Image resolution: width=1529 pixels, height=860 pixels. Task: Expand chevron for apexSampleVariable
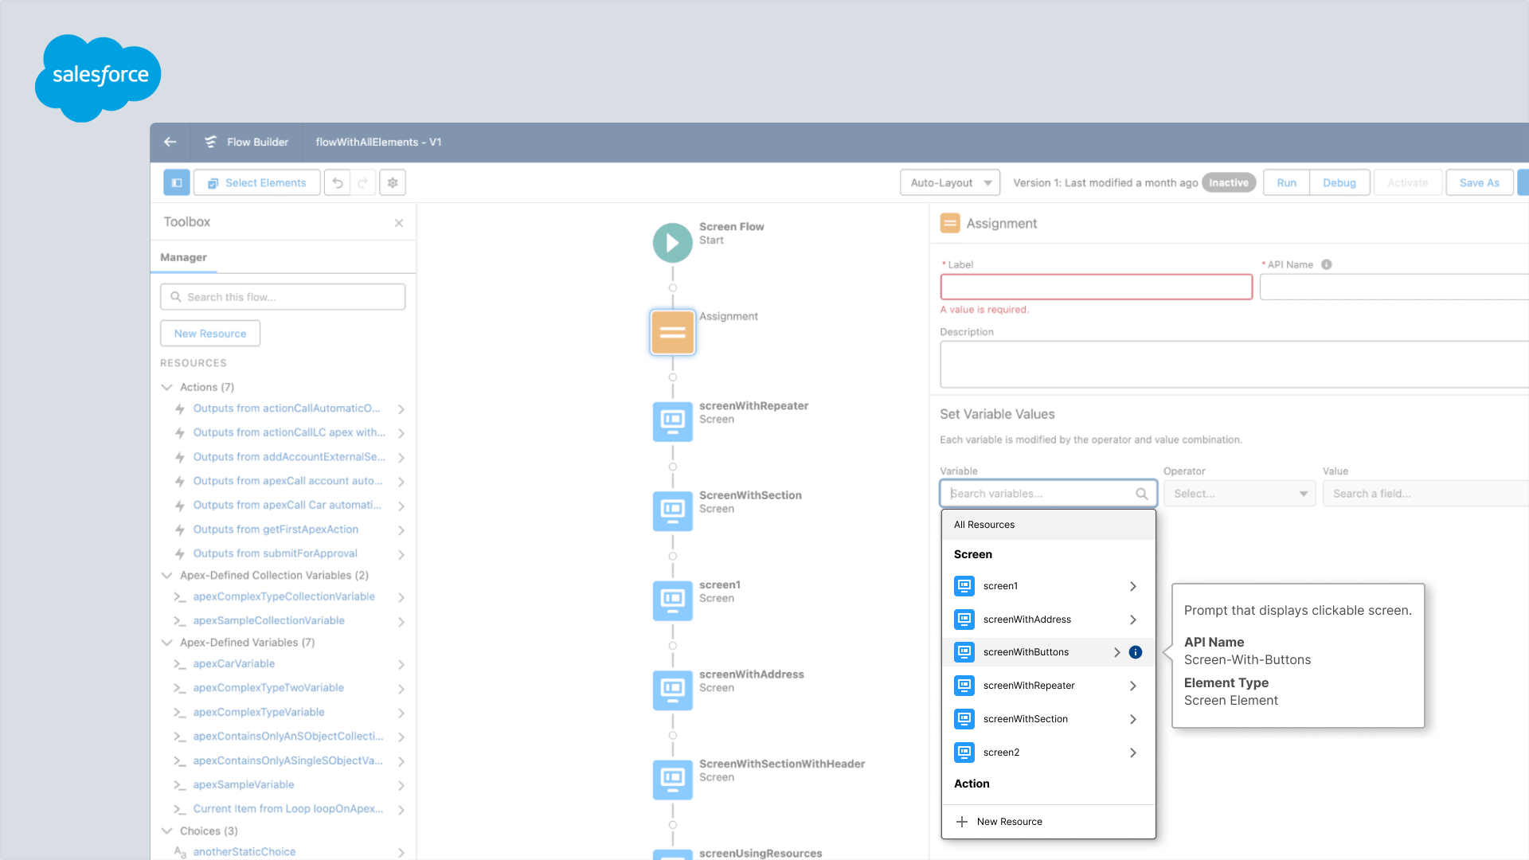pos(401,786)
